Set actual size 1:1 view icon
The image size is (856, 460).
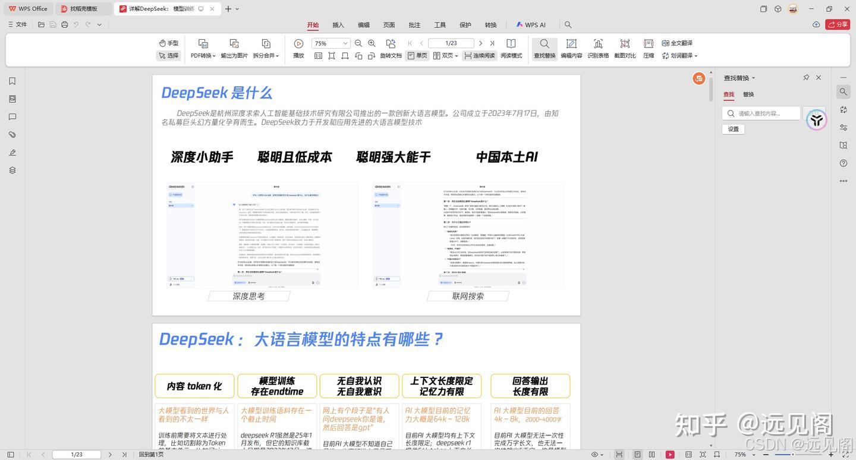point(318,55)
